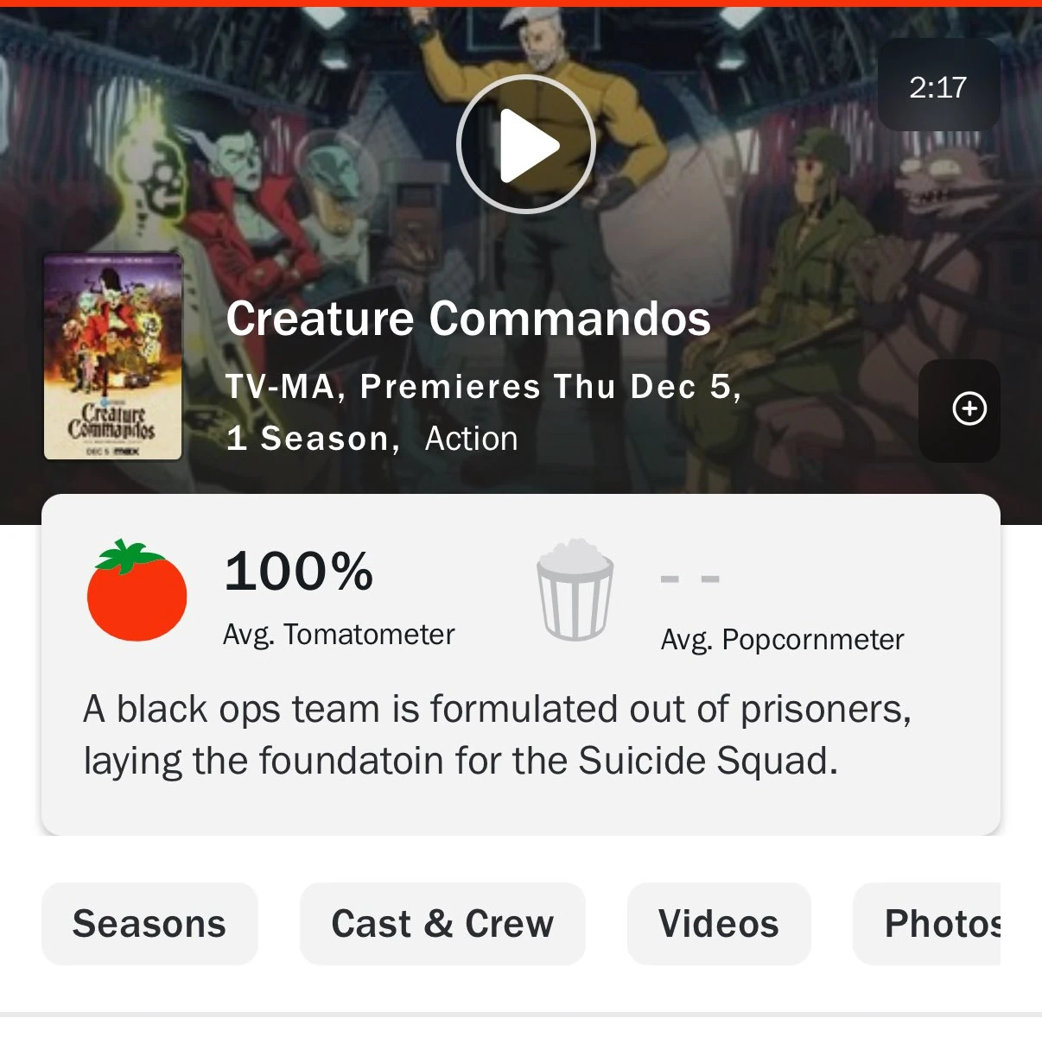This screenshot has height=1056, width=1042.
Task: Open the Videos section
Action: [x=719, y=923]
